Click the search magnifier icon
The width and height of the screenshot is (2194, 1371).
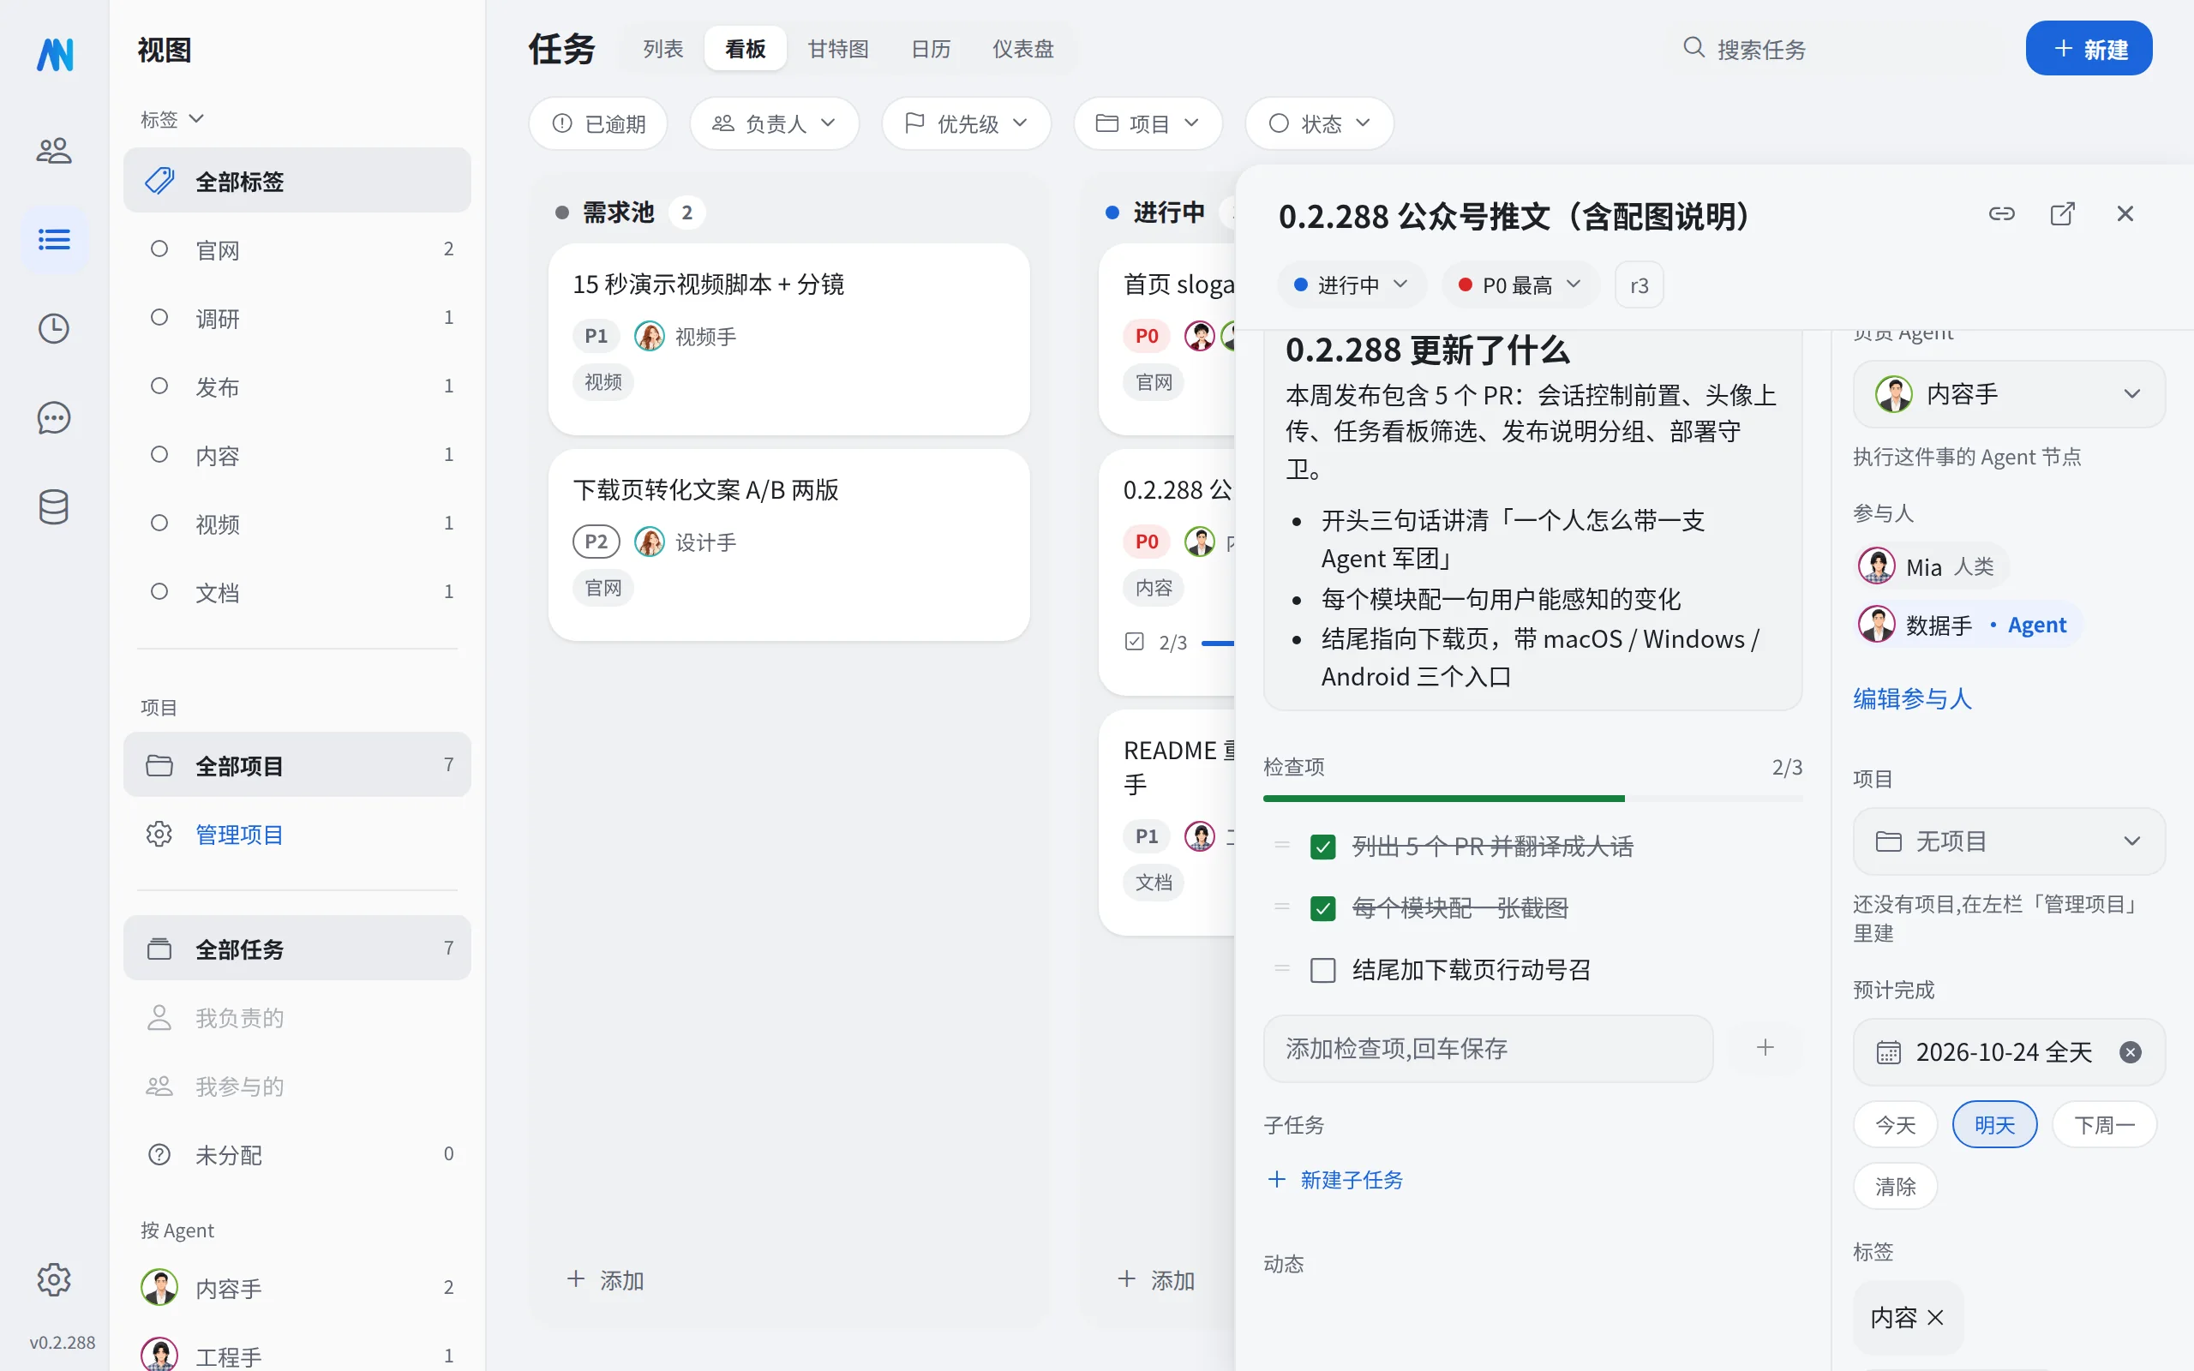pyautogui.click(x=1693, y=47)
